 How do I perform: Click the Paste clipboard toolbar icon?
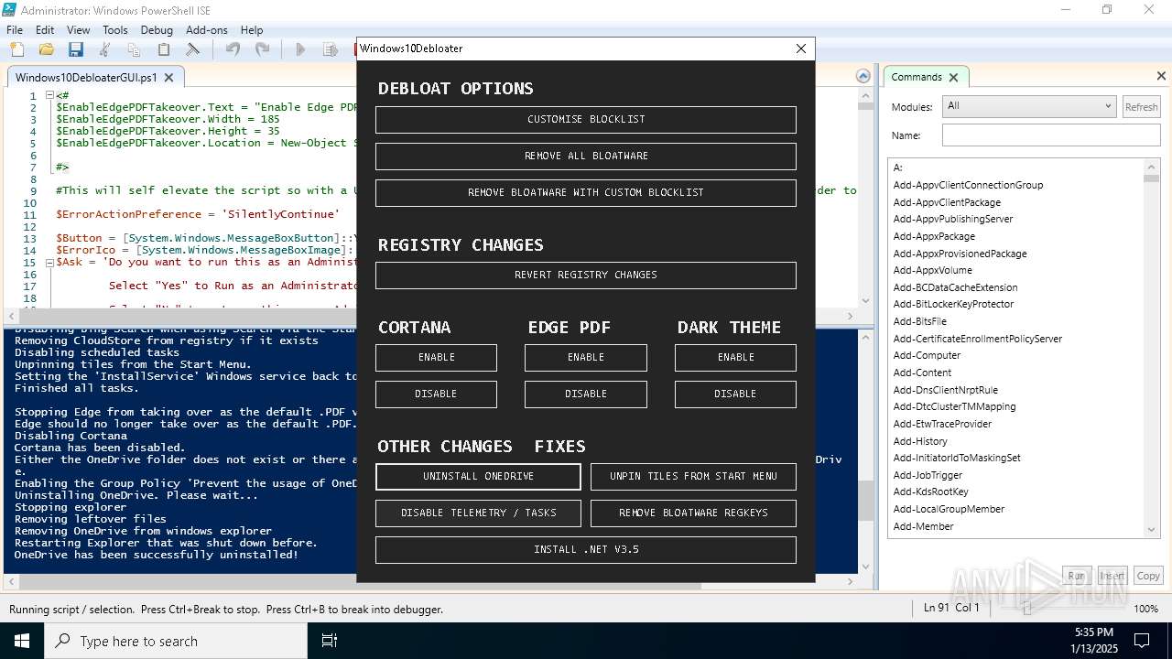tap(163, 49)
